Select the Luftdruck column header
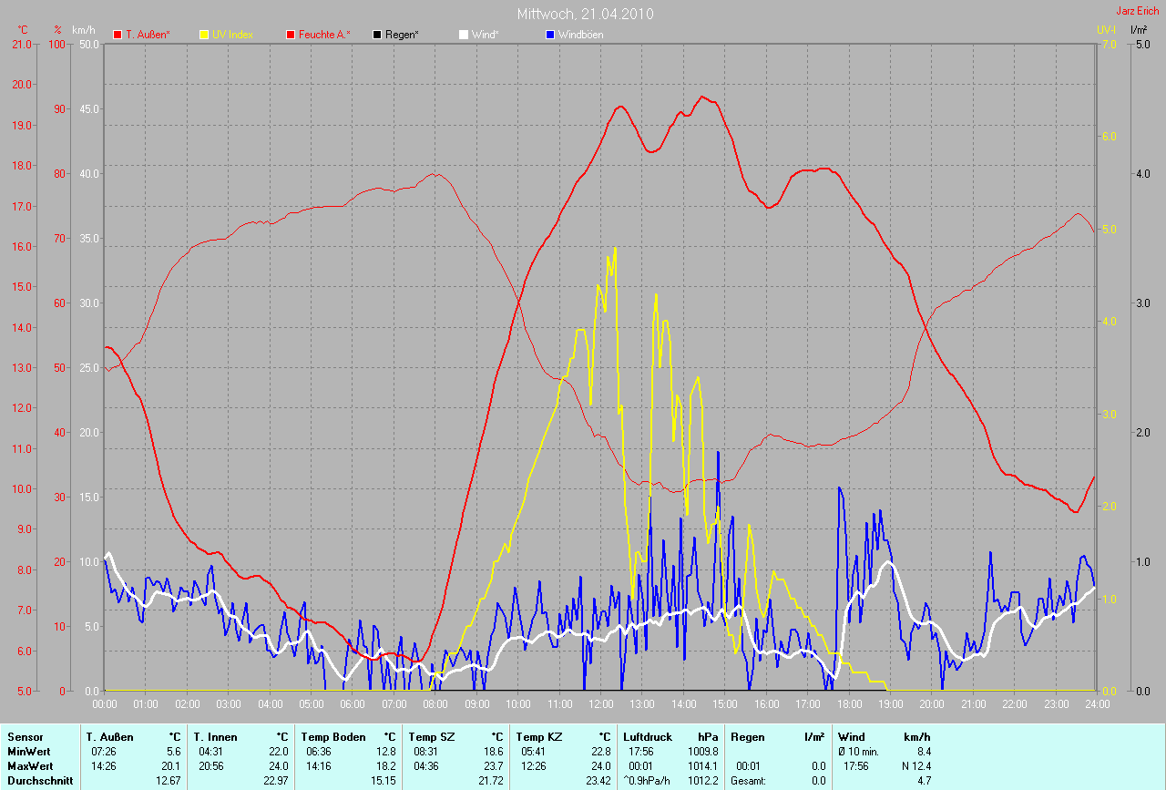Screen dimensions: 1166x790 coord(649,736)
